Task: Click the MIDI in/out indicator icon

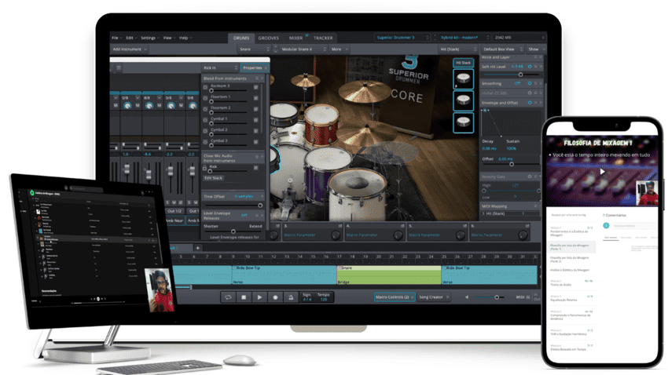Action: pos(528,297)
